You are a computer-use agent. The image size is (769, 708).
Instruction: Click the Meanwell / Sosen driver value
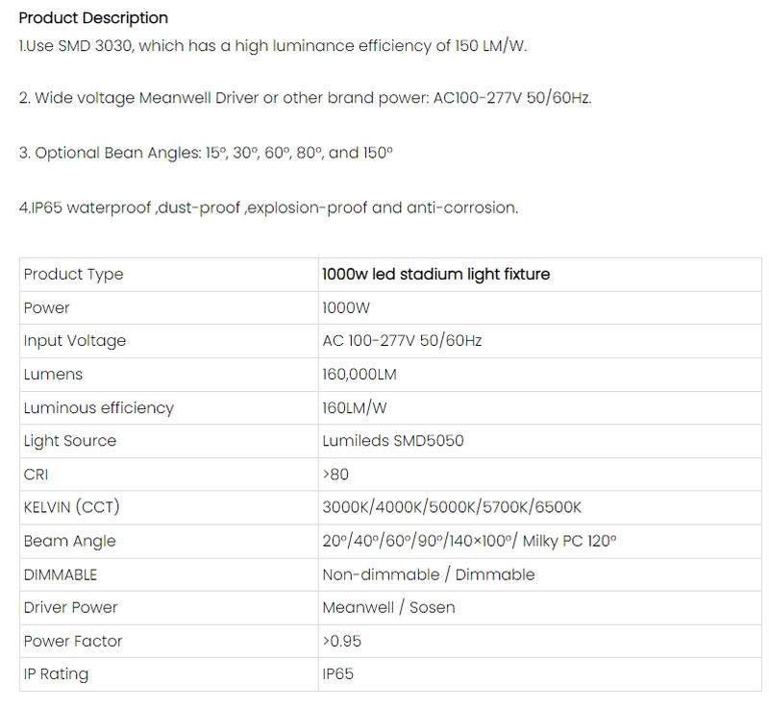389,607
